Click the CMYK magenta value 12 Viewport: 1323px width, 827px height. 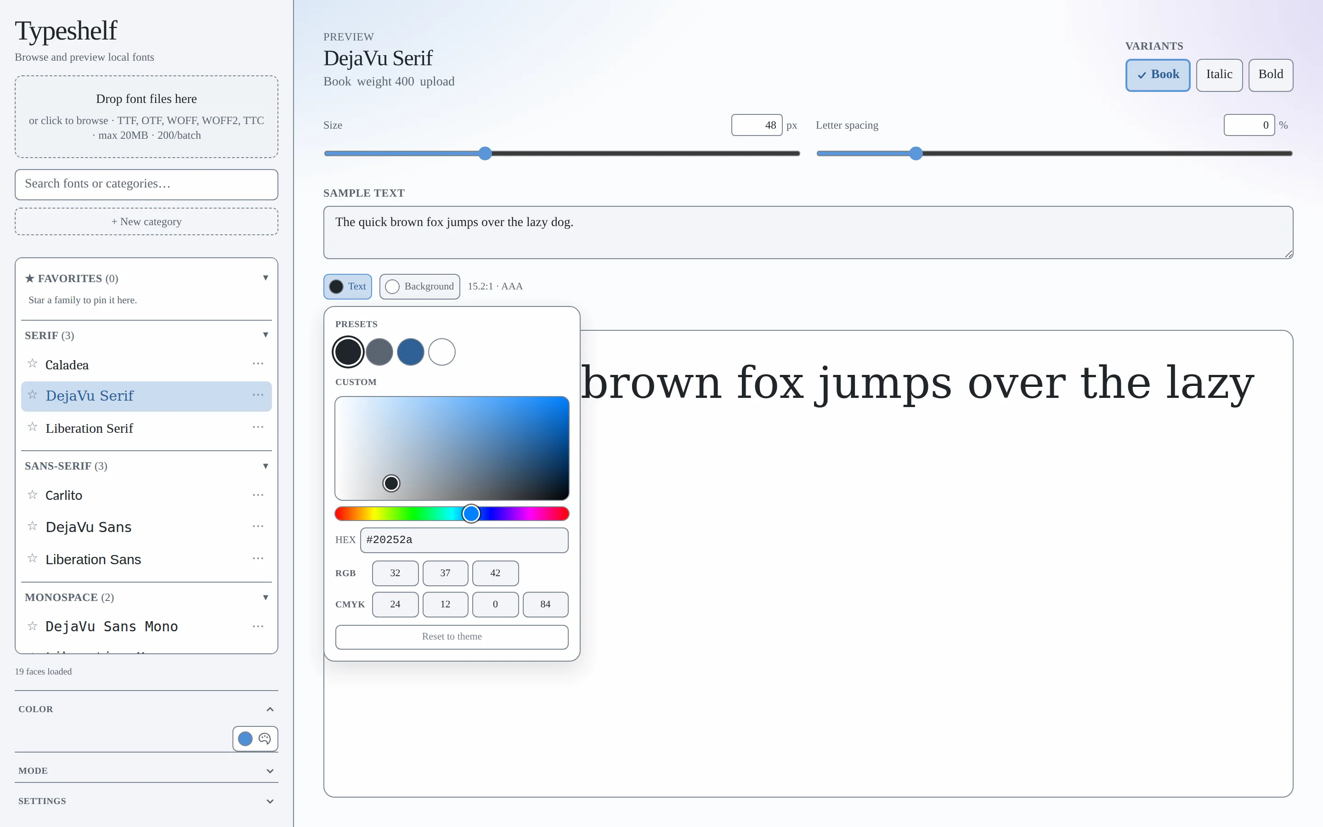pos(446,604)
